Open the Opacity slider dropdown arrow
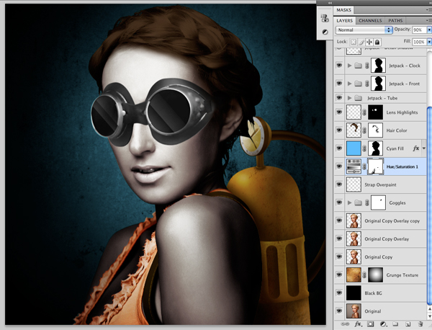The image size is (432, 330). (x=429, y=30)
